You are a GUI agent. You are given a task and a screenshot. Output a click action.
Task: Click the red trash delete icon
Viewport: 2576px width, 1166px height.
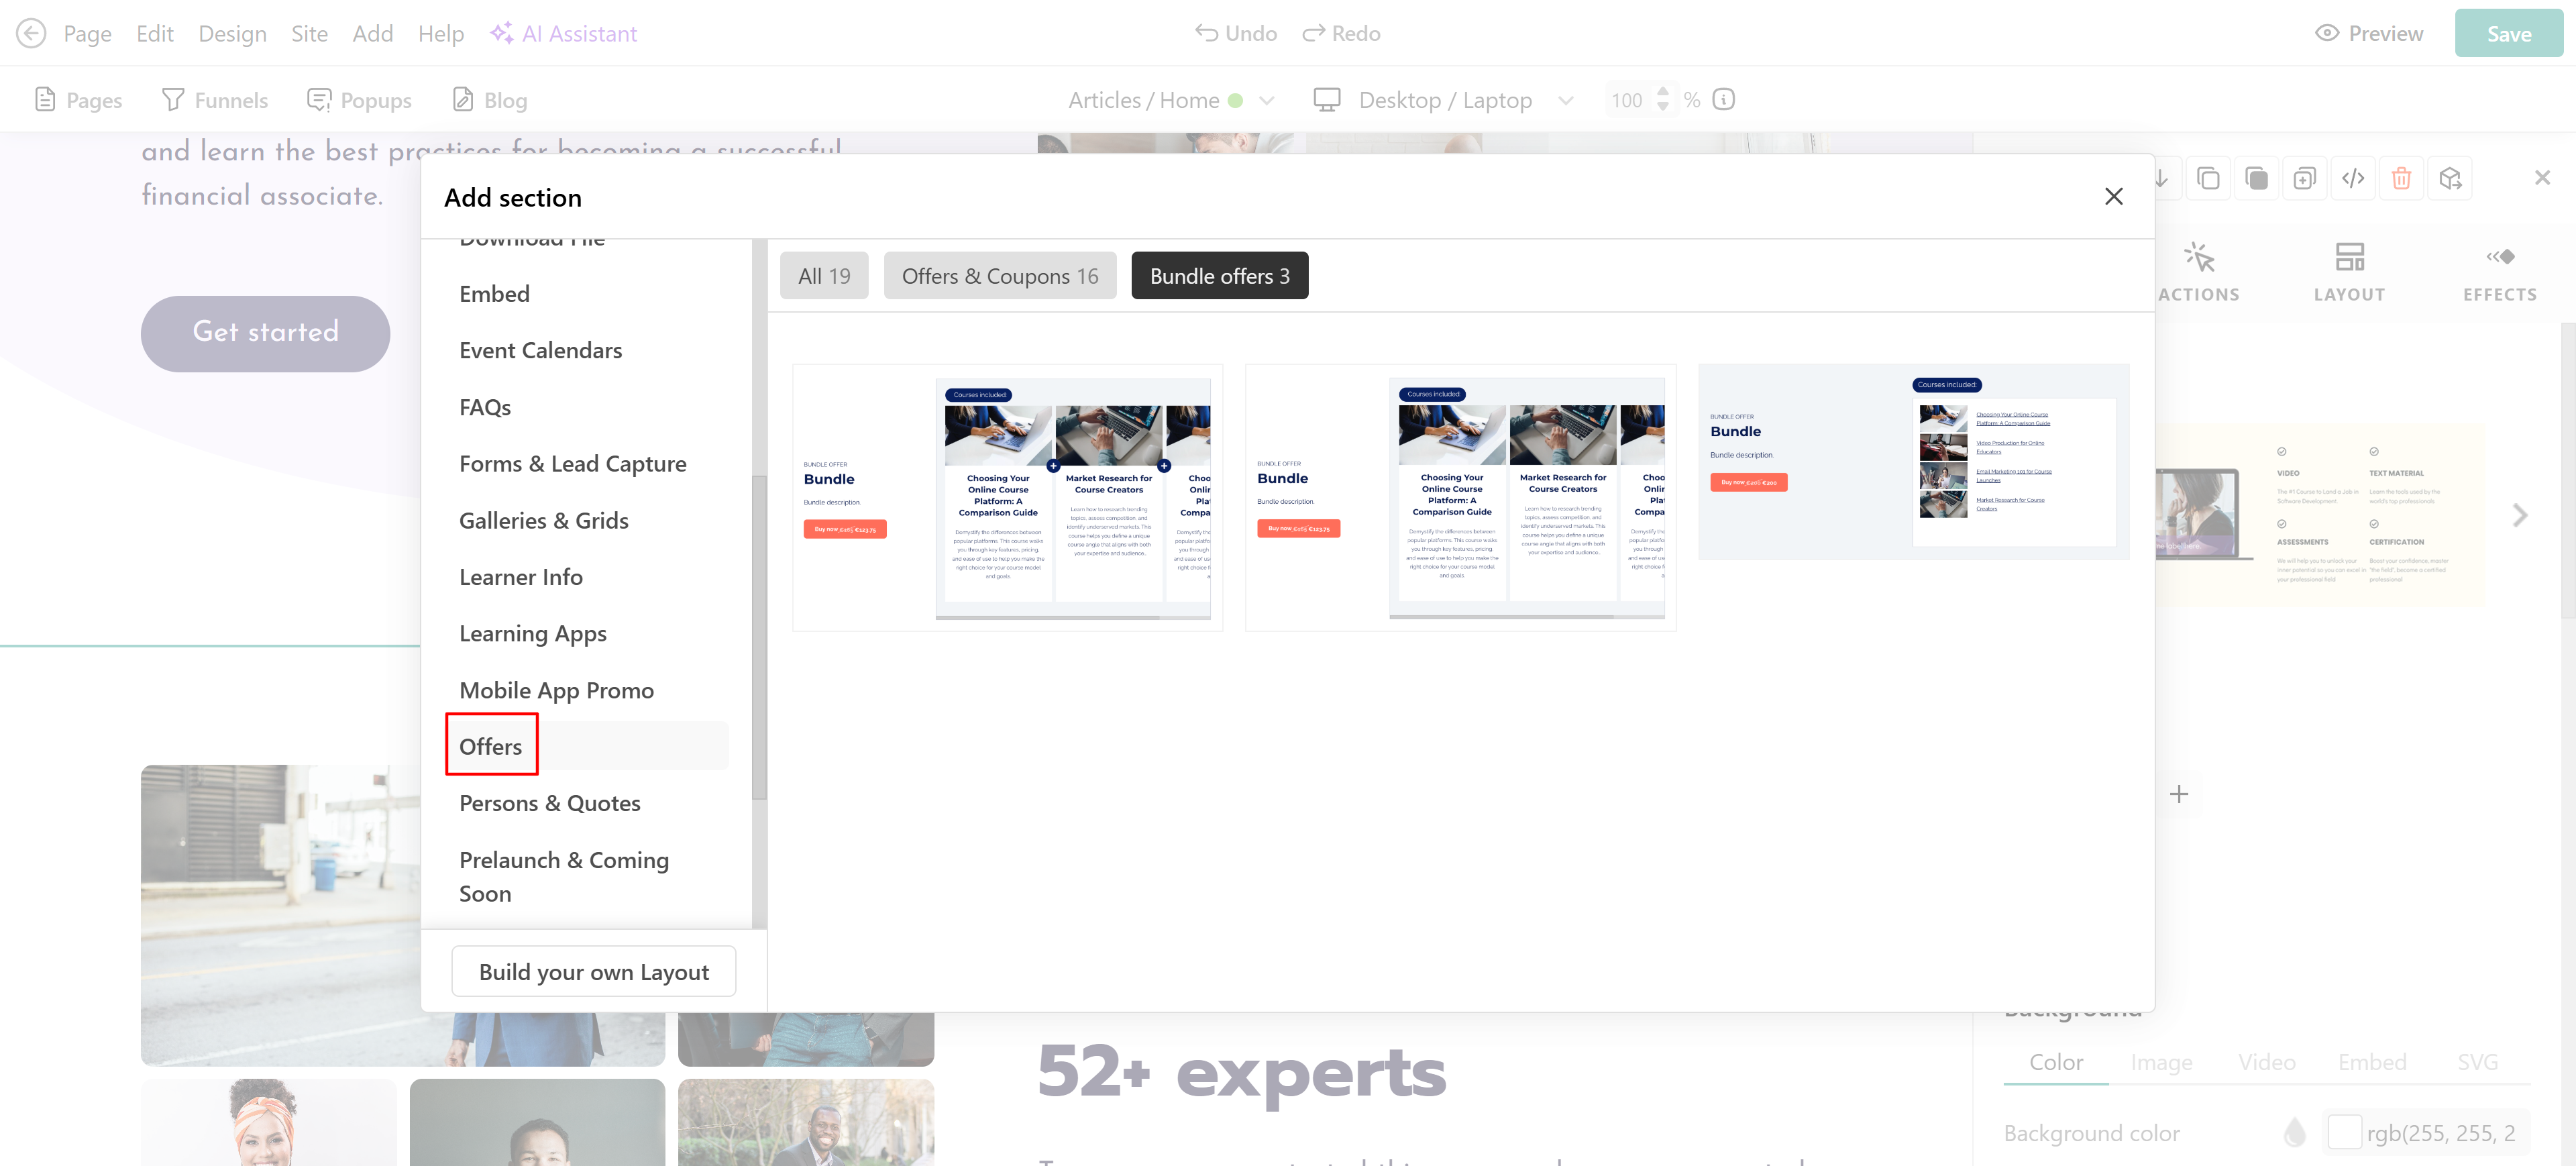[x=2401, y=179]
